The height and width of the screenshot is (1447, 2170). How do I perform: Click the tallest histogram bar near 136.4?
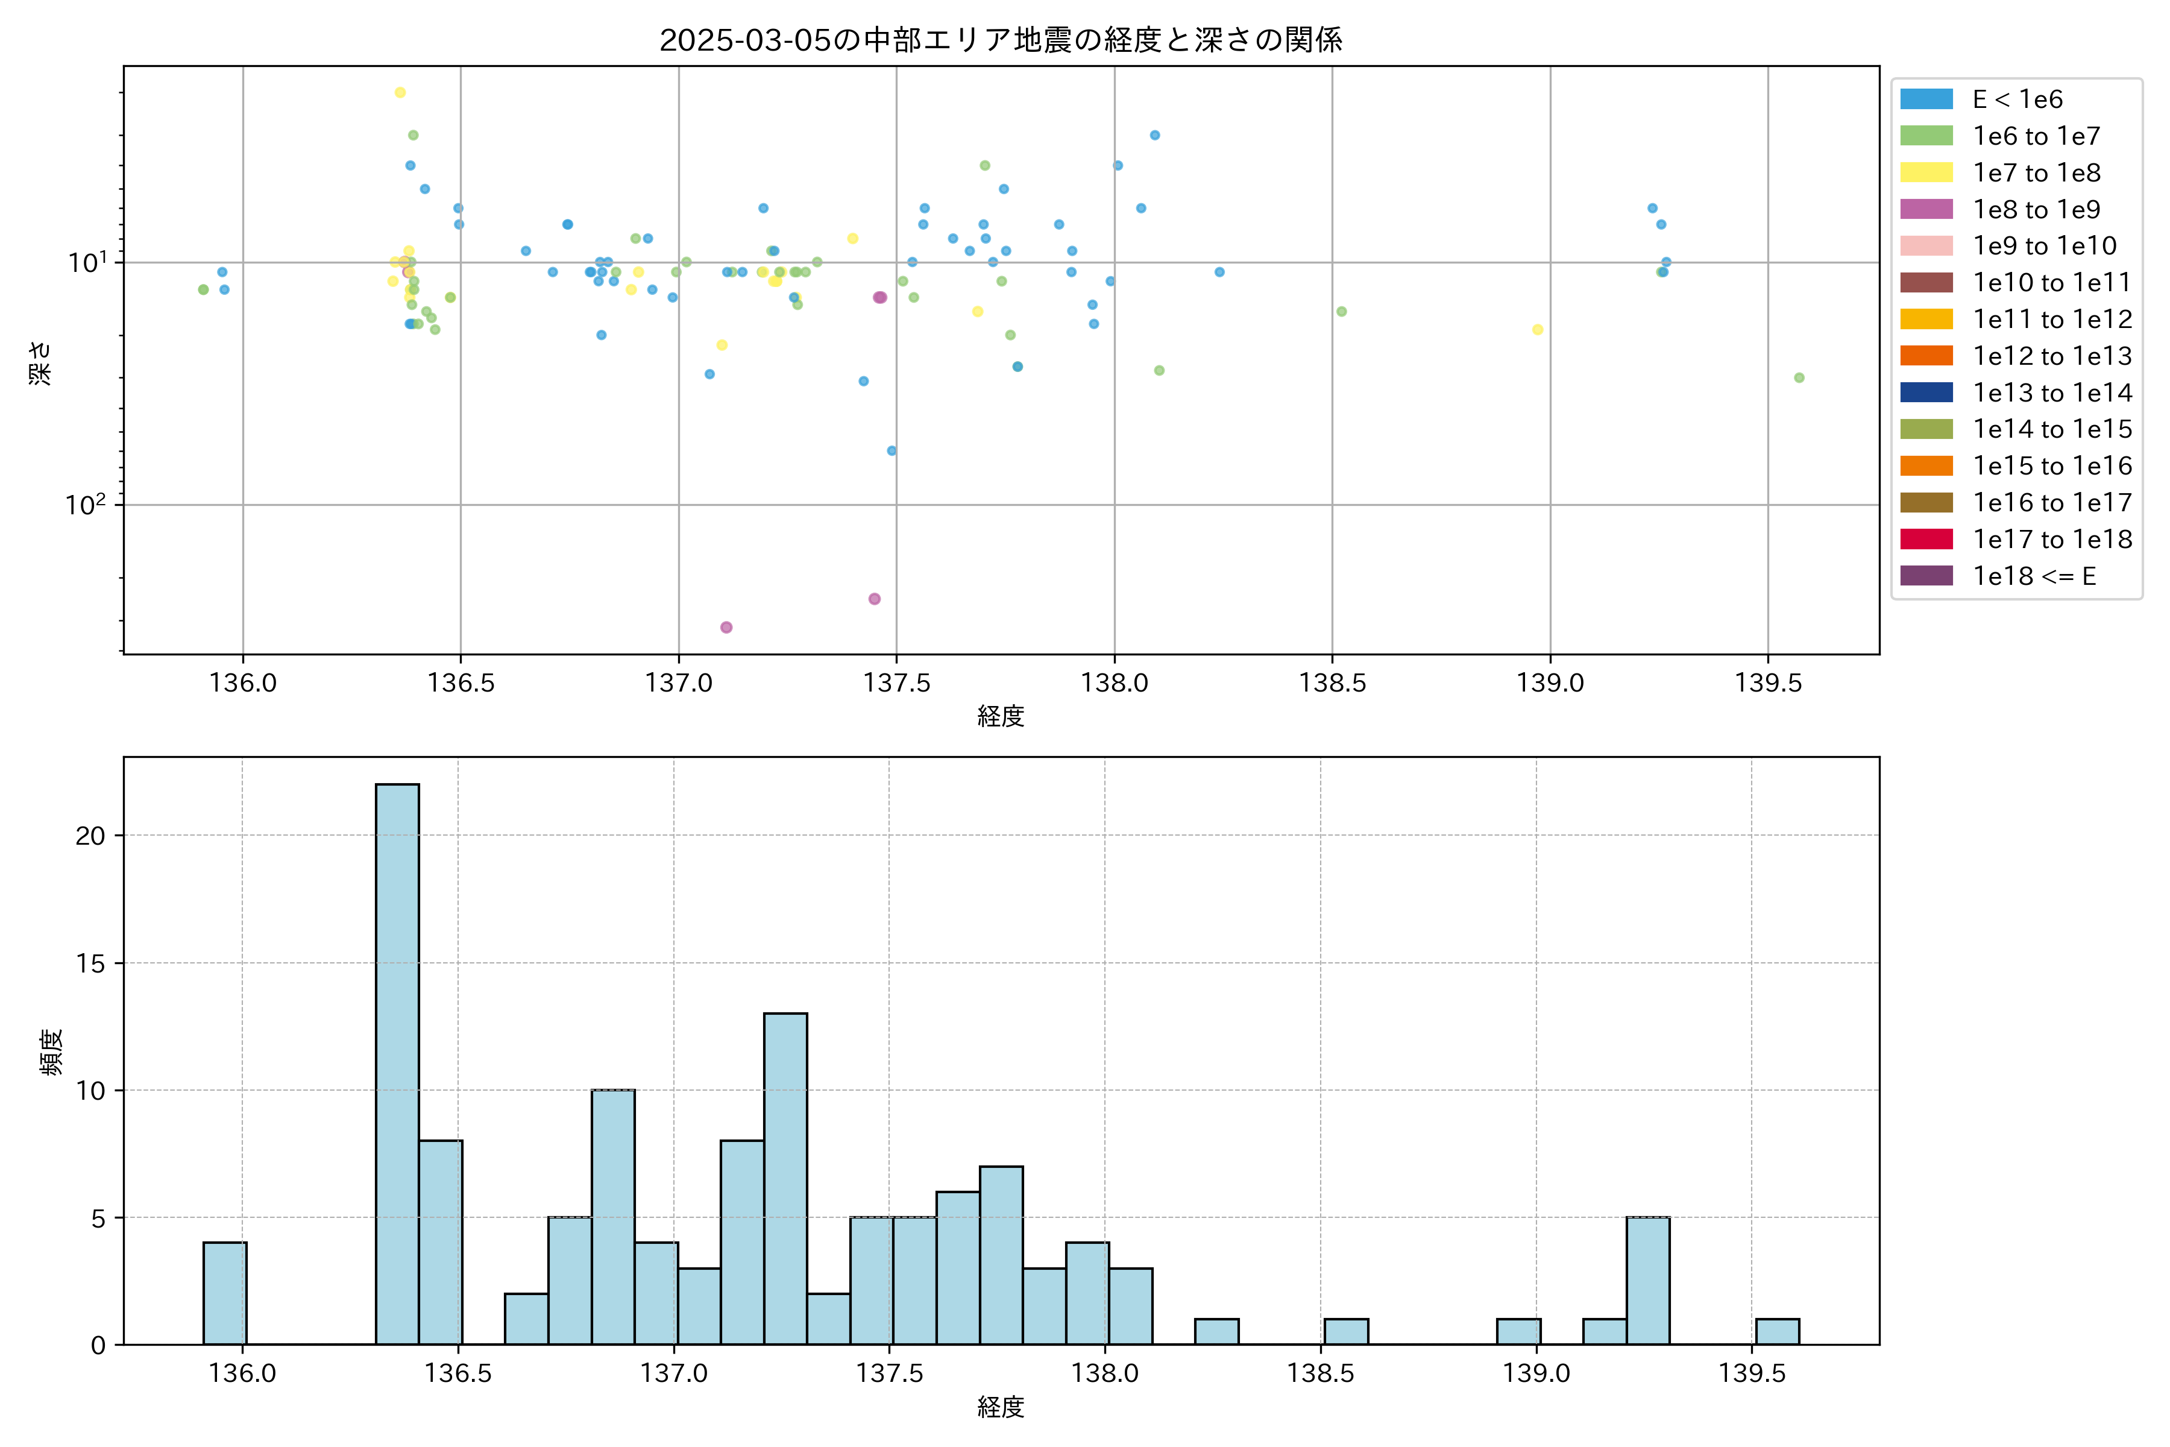pos(397,1063)
